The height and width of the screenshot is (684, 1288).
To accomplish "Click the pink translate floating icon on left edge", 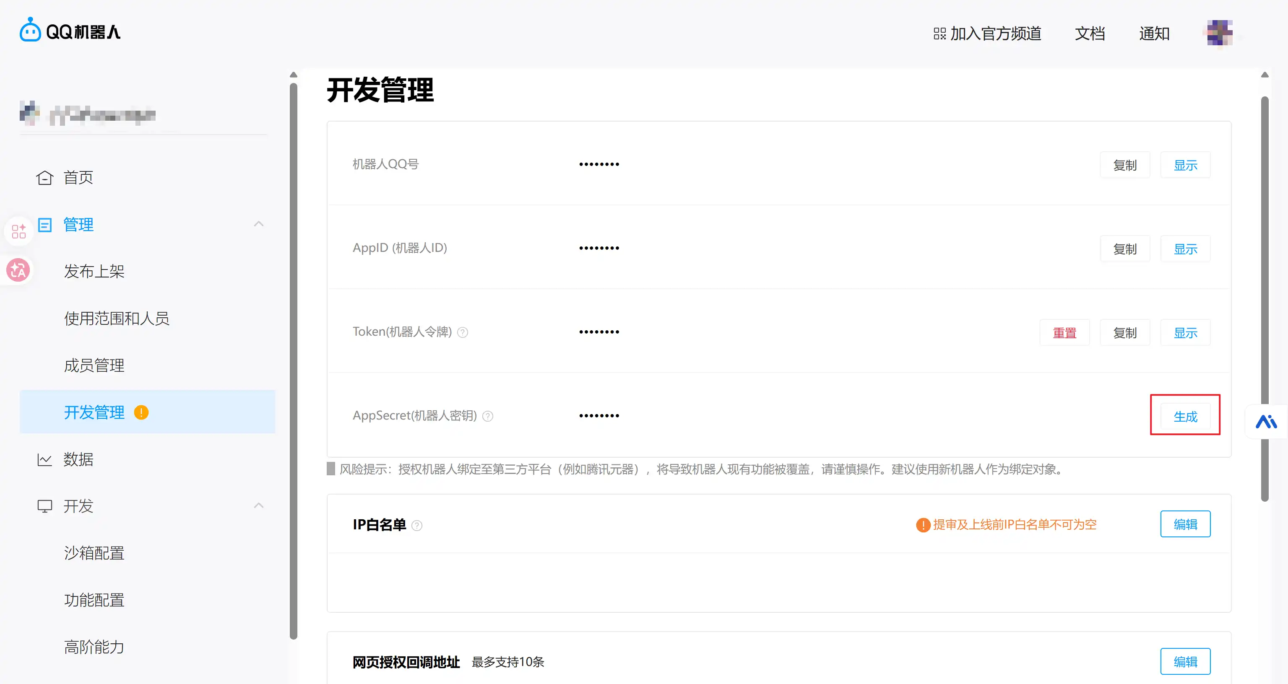I will tap(18, 270).
